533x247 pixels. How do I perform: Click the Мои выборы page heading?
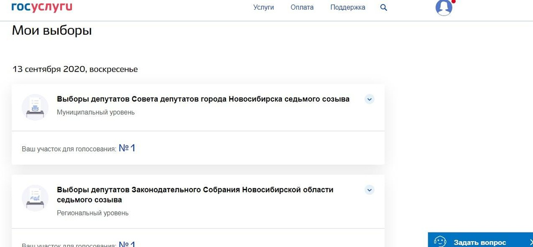[x=52, y=31]
